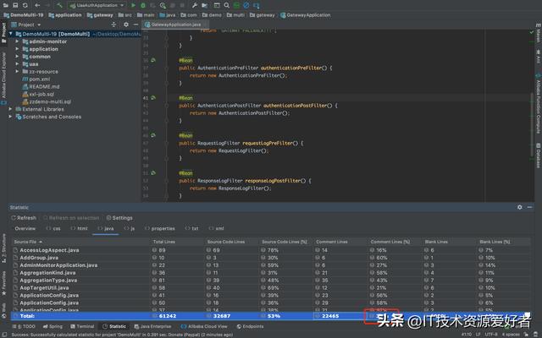Click the Save All toolbar icon

click(15, 5)
